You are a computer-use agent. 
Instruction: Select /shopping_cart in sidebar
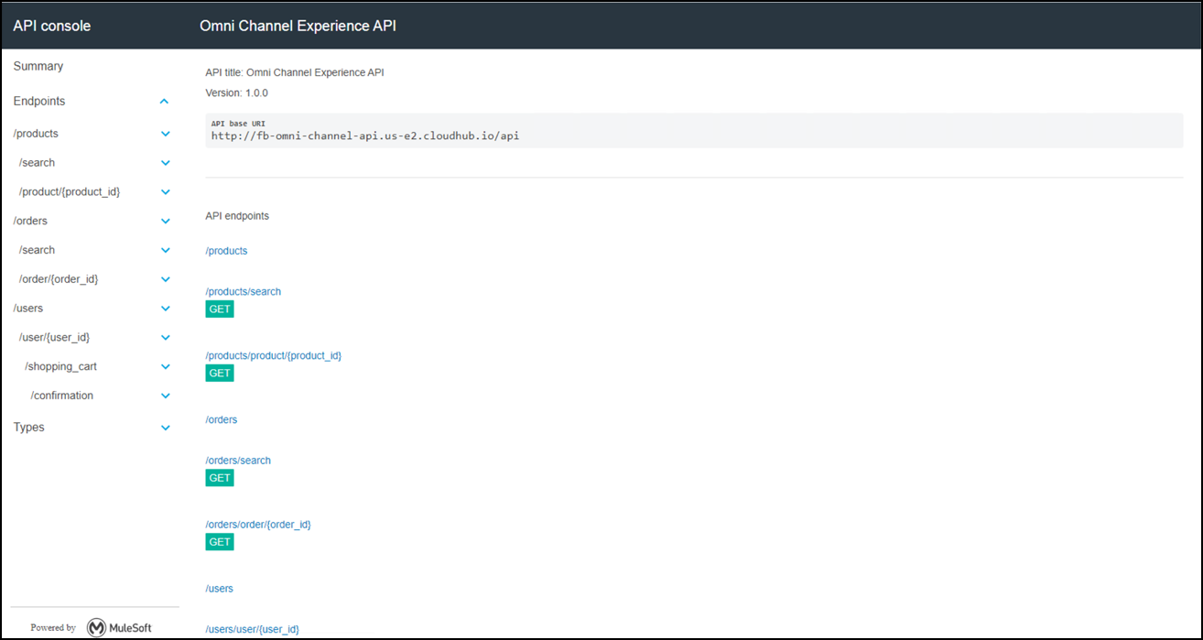pos(60,367)
